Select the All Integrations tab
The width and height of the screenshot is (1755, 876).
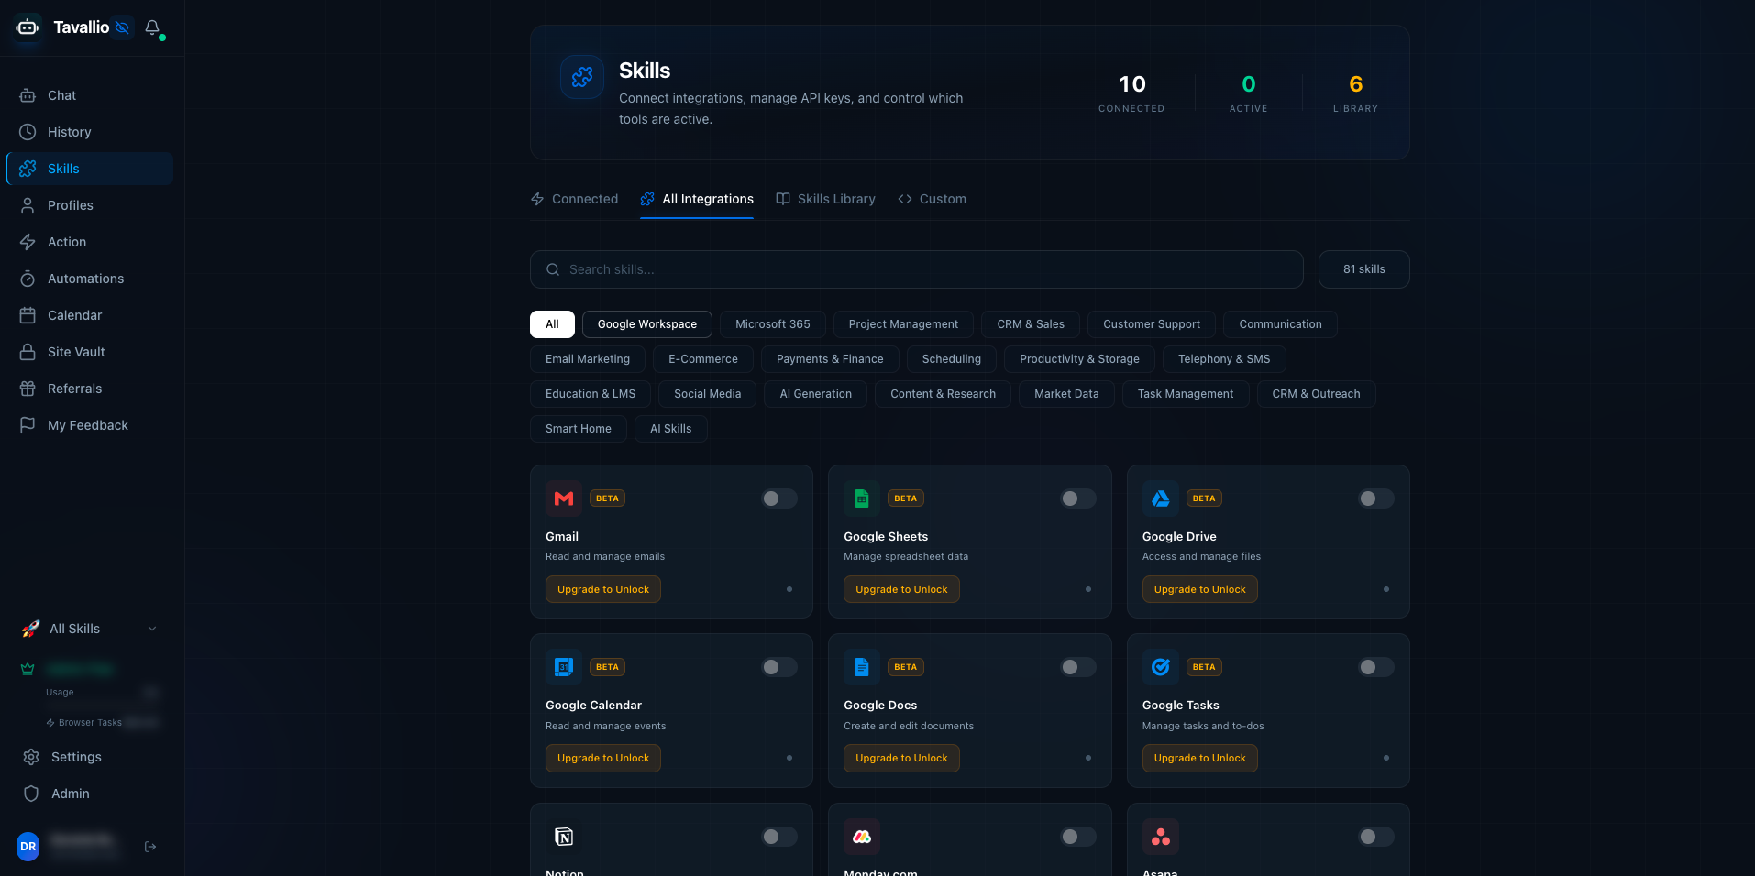point(697,199)
